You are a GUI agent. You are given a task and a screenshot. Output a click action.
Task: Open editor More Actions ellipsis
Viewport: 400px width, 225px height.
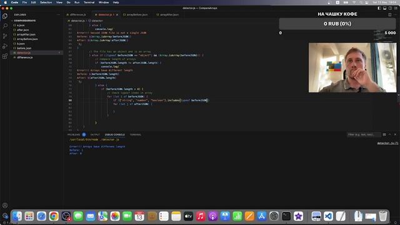coord(395,15)
